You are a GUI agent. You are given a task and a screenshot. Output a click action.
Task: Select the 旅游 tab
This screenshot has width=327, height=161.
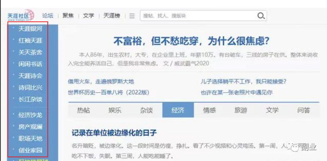(241, 110)
